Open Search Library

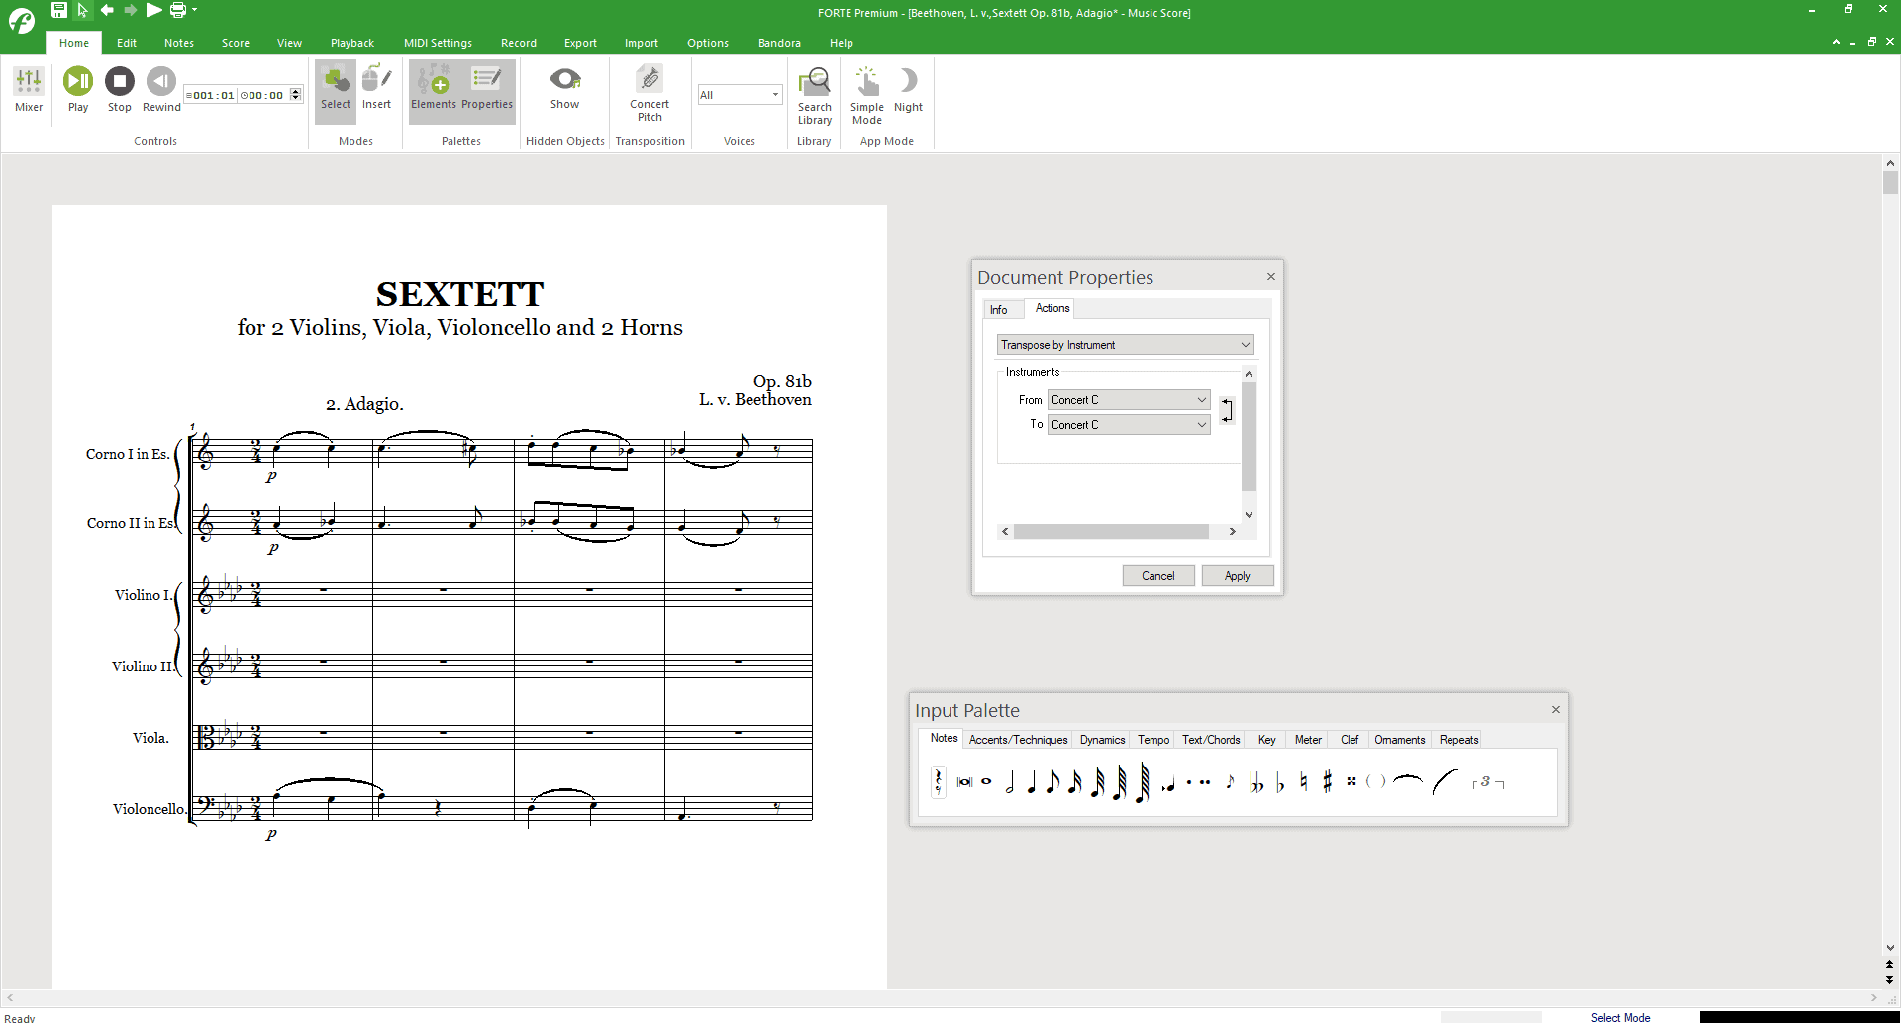click(x=815, y=95)
